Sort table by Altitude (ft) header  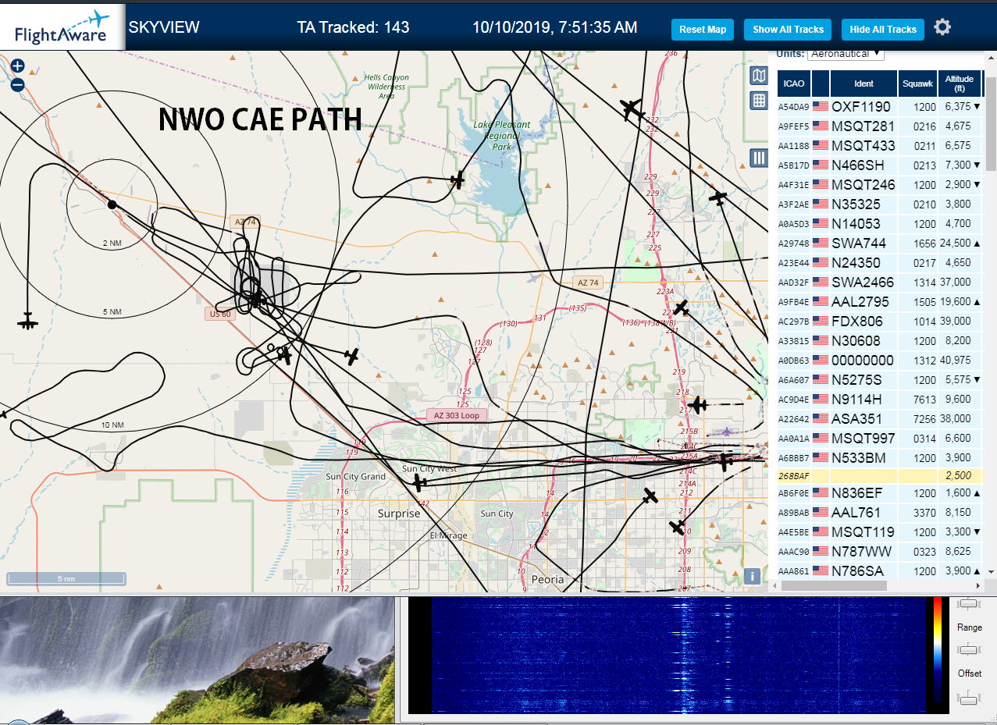click(960, 84)
